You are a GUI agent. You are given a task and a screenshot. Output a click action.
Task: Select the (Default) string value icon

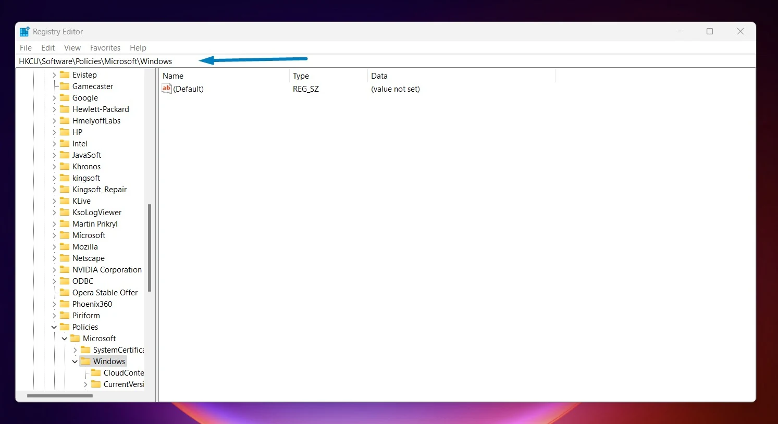coord(167,89)
